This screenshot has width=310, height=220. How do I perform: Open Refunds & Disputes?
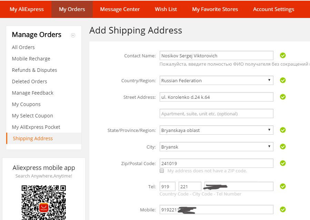[x=34, y=70]
